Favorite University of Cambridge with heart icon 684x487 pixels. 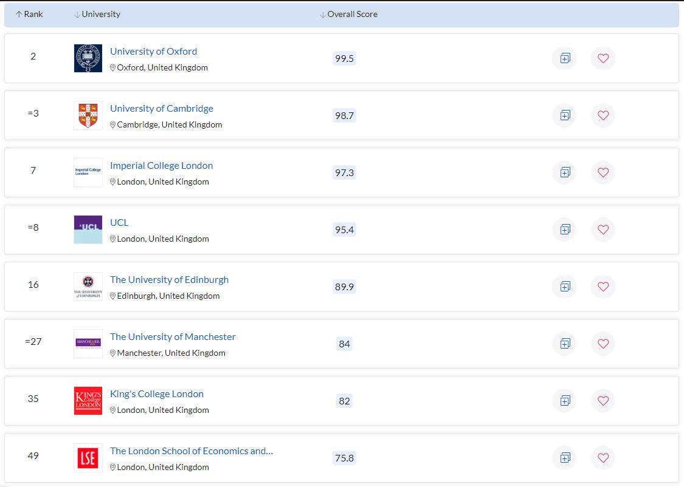(603, 115)
